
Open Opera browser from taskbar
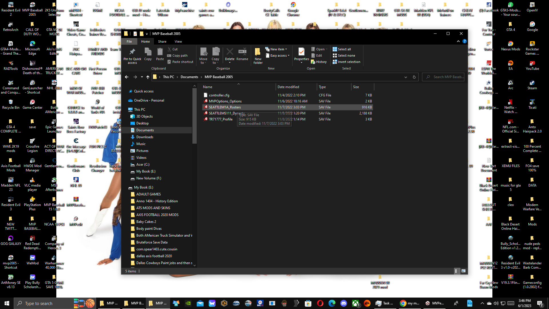[x=320, y=303]
